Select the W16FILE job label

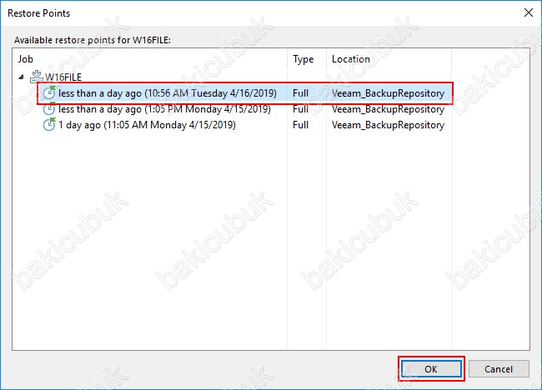coord(65,77)
